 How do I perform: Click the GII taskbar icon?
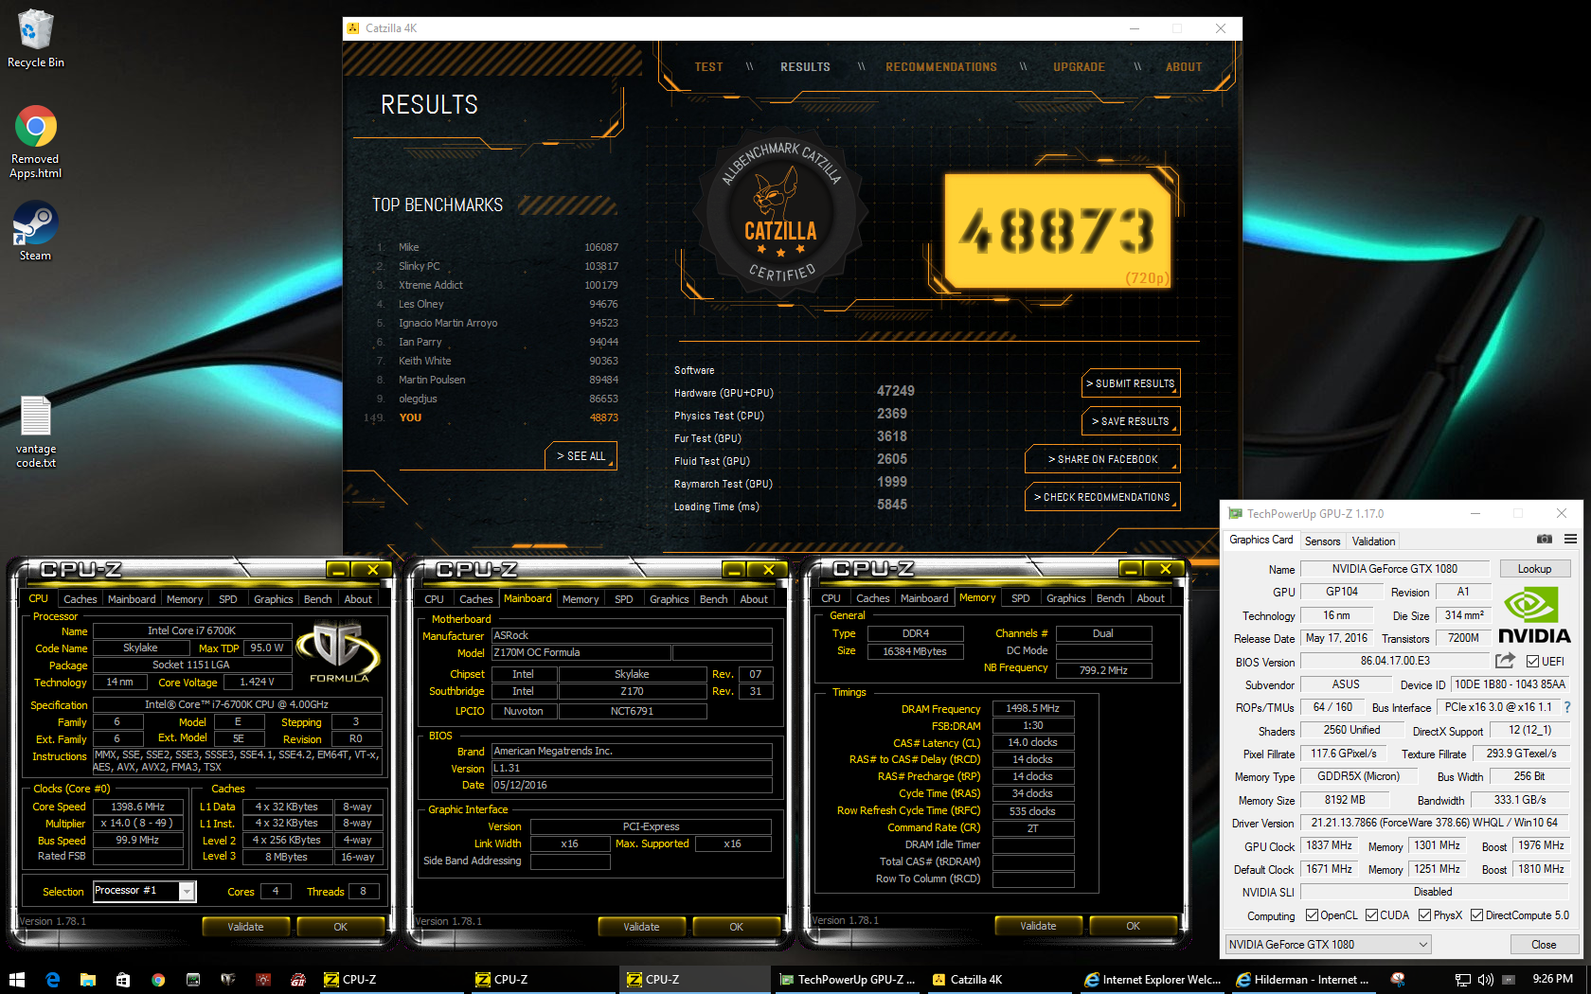(297, 980)
